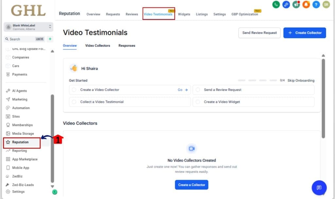
Task: Click the SR profile avatar
Action: pyautogui.click(x=326, y=5)
